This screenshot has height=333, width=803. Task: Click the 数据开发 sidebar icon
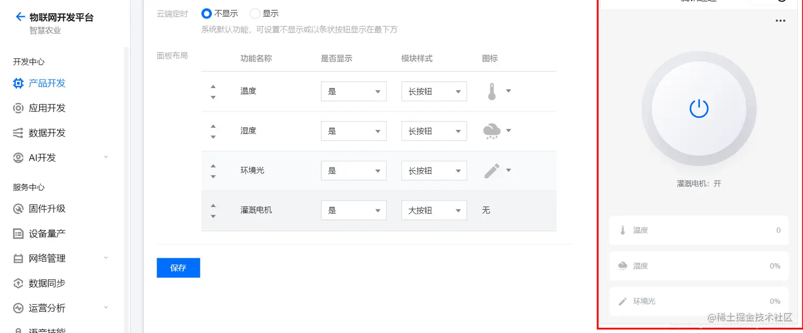point(18,133)
